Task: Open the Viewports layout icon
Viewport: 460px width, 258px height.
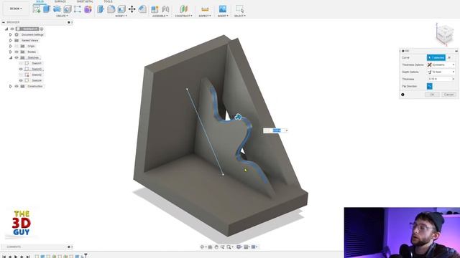Action: (x=254, y=247)
